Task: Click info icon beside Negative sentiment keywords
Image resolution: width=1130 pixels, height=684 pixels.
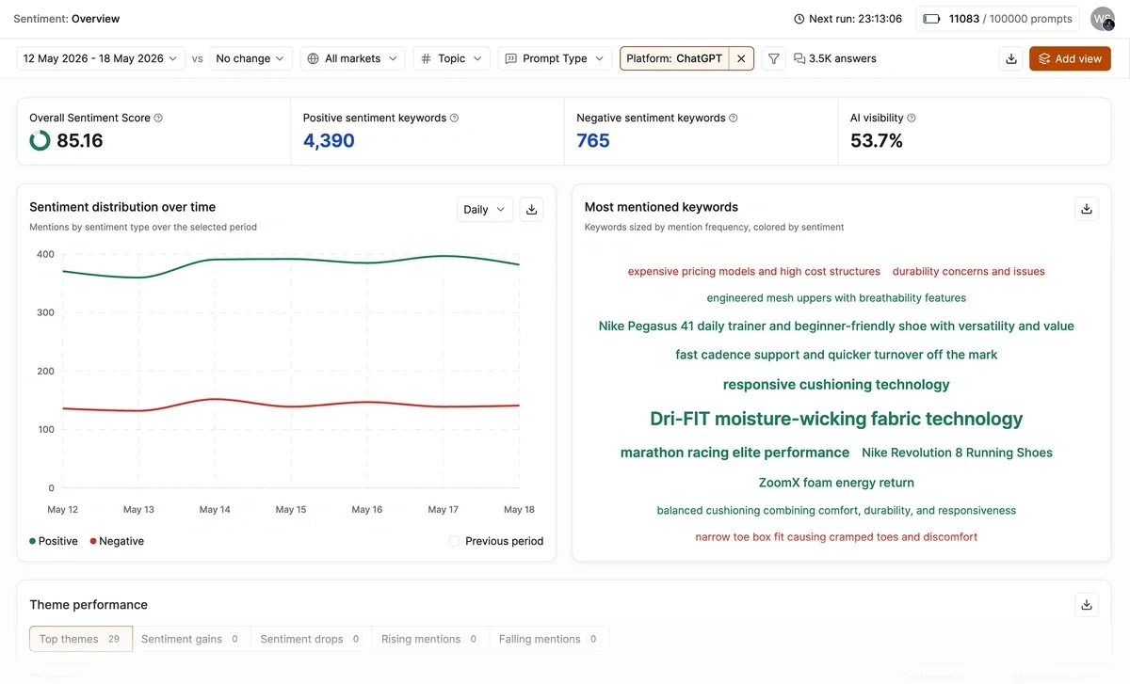Action: coord(734,118)
